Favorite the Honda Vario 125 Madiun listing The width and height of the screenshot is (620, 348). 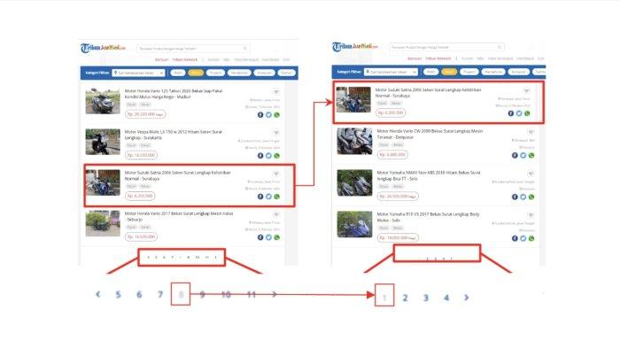276,92
